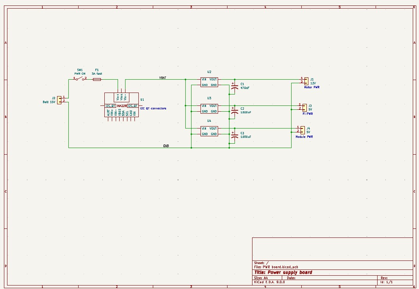Screen dimensions: 419x289
Task: Select the F1 fuse symbol
Action: [x=97, y=79]
